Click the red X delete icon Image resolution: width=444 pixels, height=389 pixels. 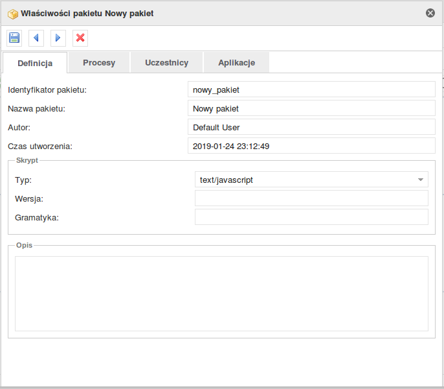pyautogui.click(x=80, y=38)
